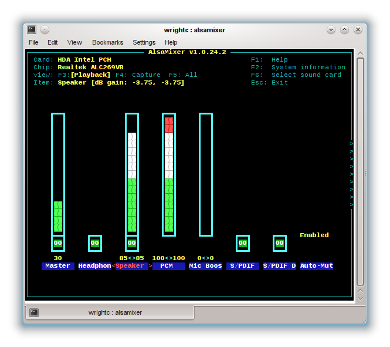Viewport: 390px width, 347px height.
Task: Open the File menu
Action: coord(33,42)
